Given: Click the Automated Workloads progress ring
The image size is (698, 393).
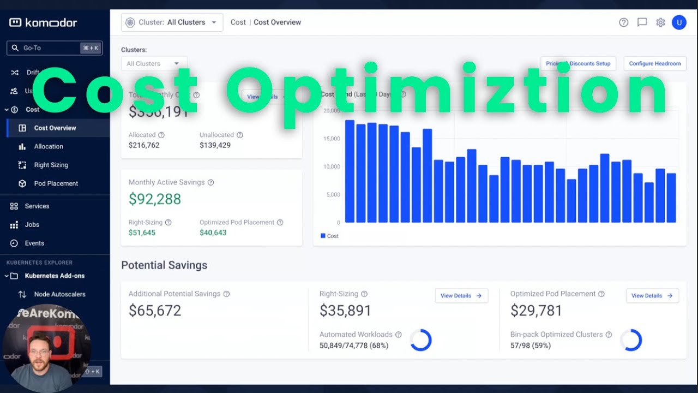Looking at the screenshot, I should [x=420, y=340].
